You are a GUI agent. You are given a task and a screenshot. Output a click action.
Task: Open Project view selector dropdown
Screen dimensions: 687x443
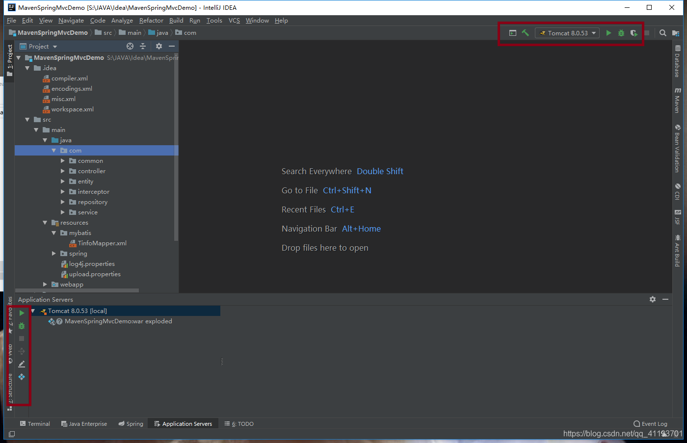[x=38, y=46]
